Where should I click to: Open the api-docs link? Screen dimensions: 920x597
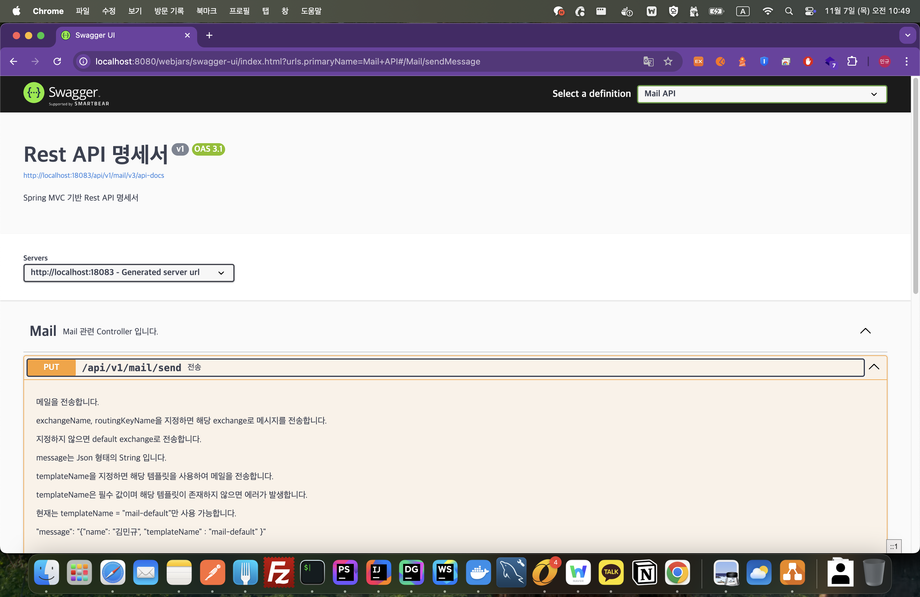(x=93, y=175)
